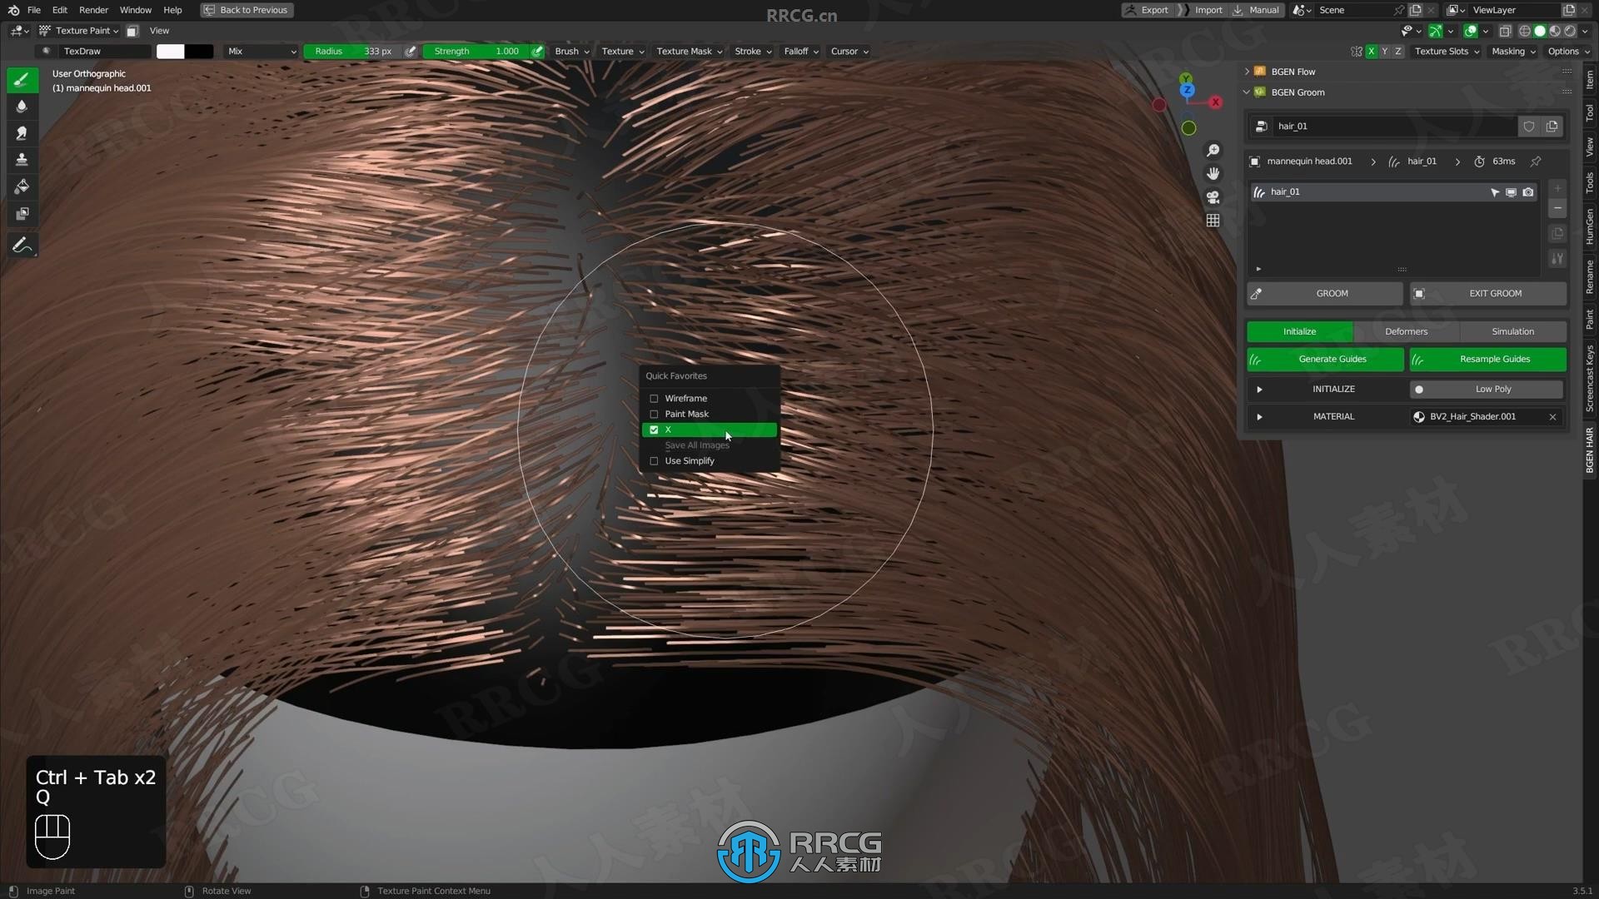Click Generate Guides button
This screenshot has height=899, width=1599.
tap(1324, 360)
